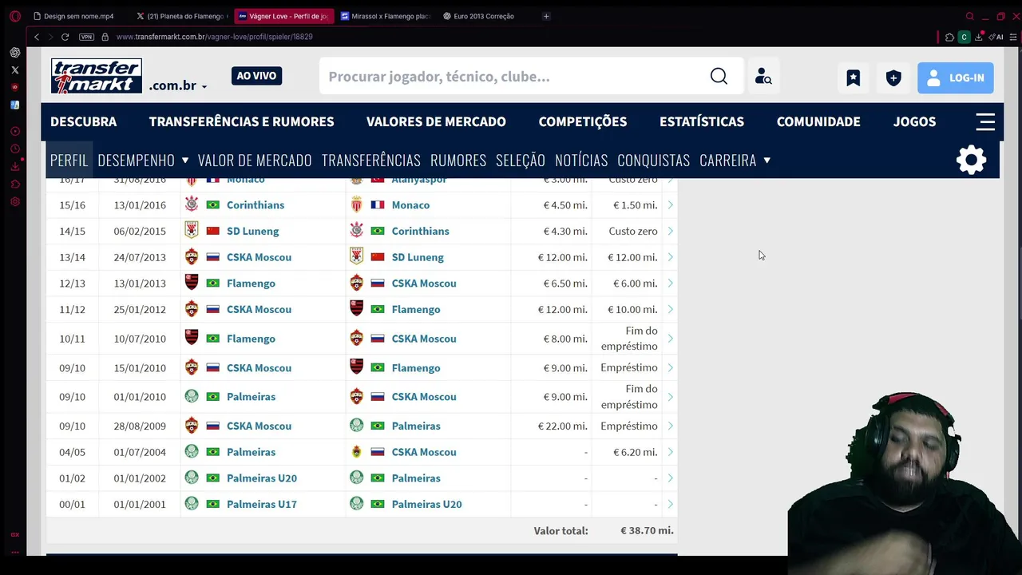The height and width of the screenshot is (575, 1022).
Task: Click the LOG-IN button
Action: click(955, 77)
